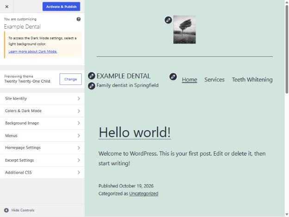Click the Home menu link in preview

click(190, 80)
